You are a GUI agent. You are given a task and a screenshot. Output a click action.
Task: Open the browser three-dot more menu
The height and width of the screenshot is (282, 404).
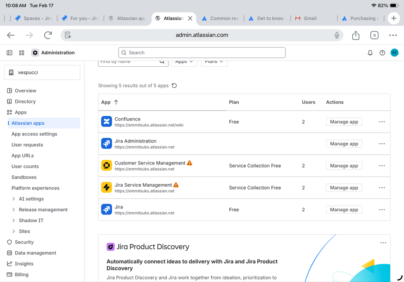point(393,35)
